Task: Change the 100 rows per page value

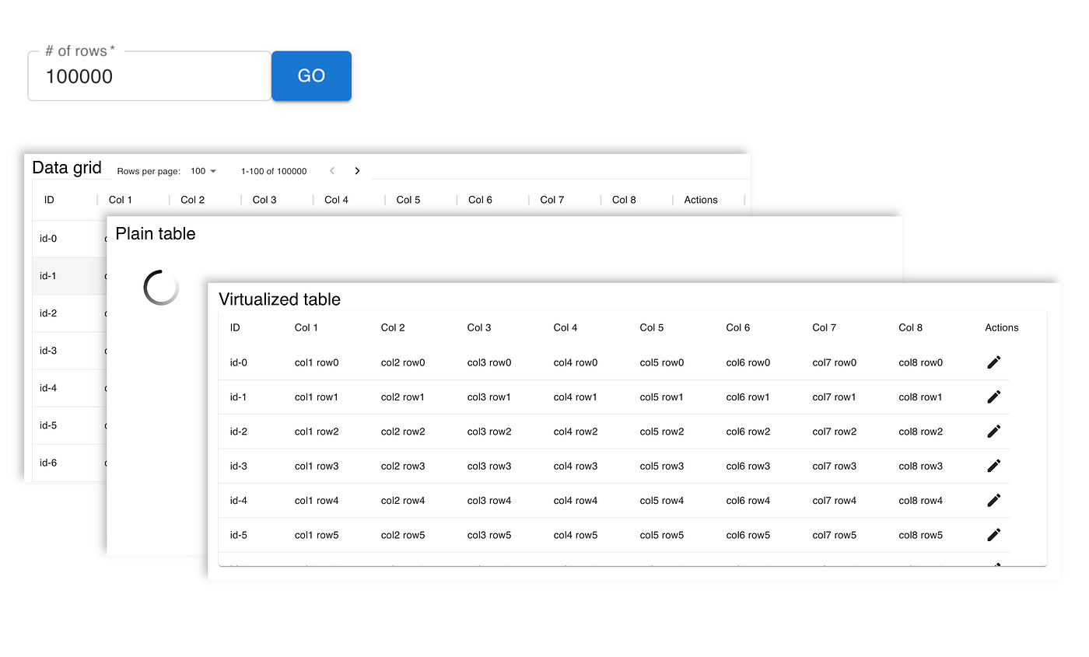Action: point(199,171)
